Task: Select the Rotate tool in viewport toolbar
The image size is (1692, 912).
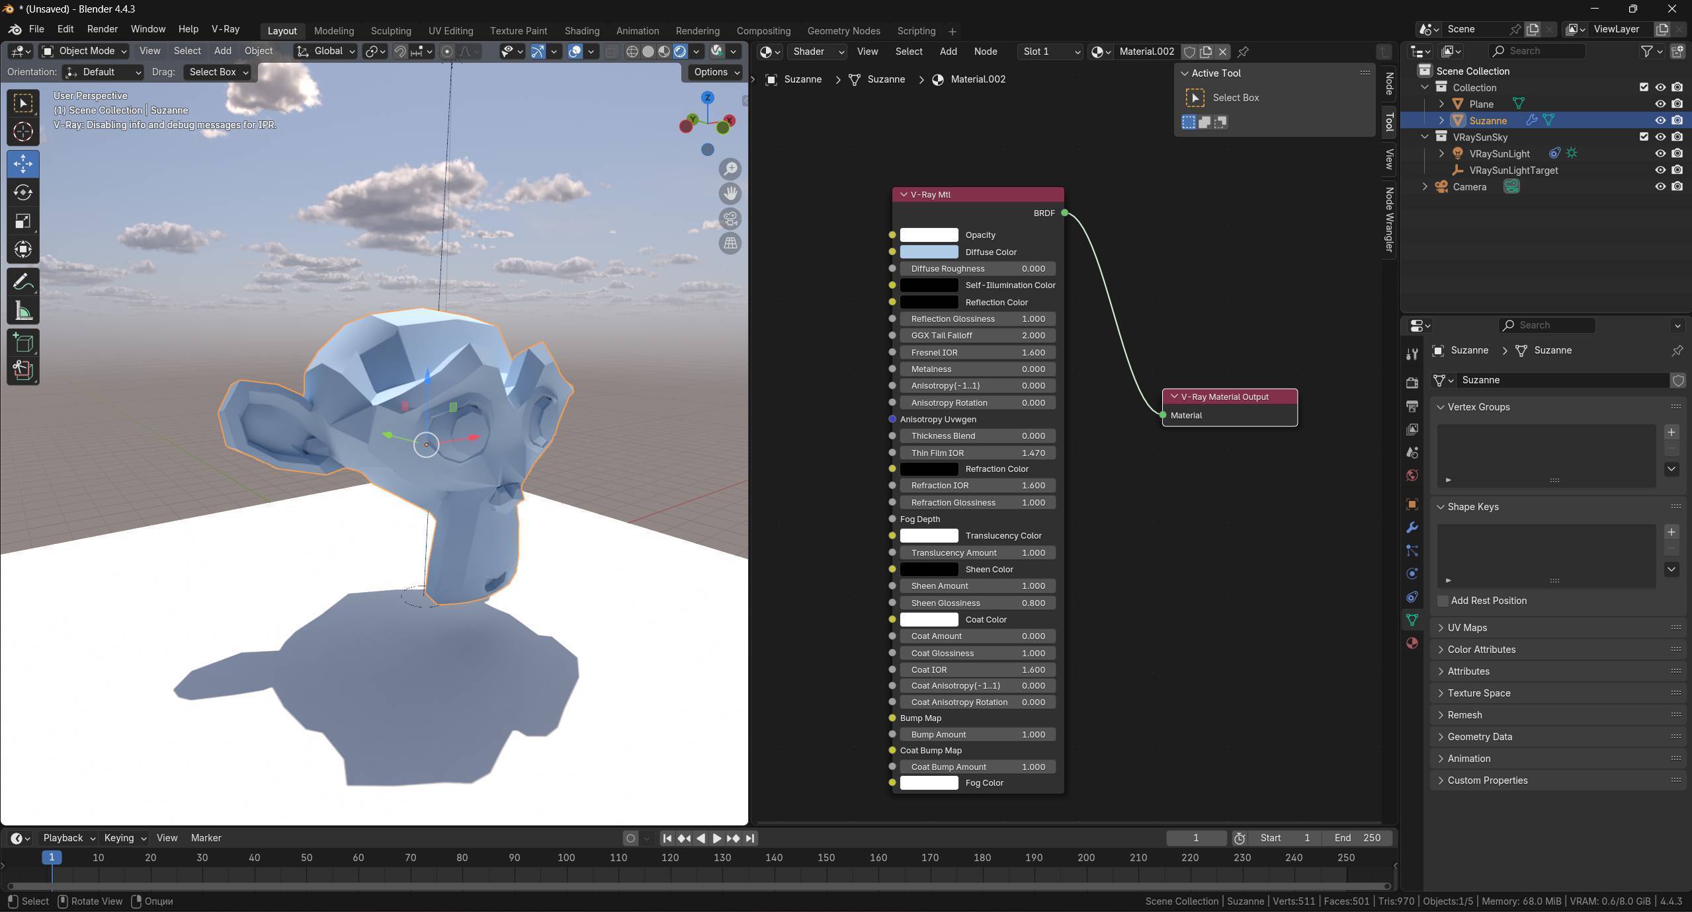Action: 23,192
